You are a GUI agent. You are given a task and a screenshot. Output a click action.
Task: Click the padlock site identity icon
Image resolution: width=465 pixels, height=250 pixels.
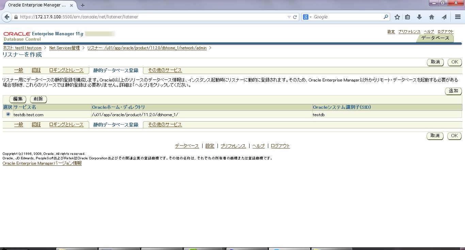(16, 17)
